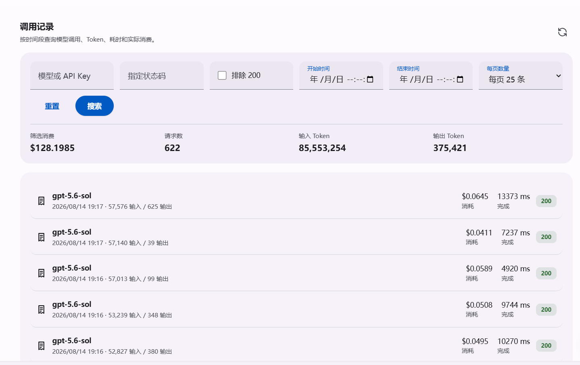Click the gpt-5.6-sol name above 57,576 输入
Viewport: 580px width, 365px height.
click(72, 196)
